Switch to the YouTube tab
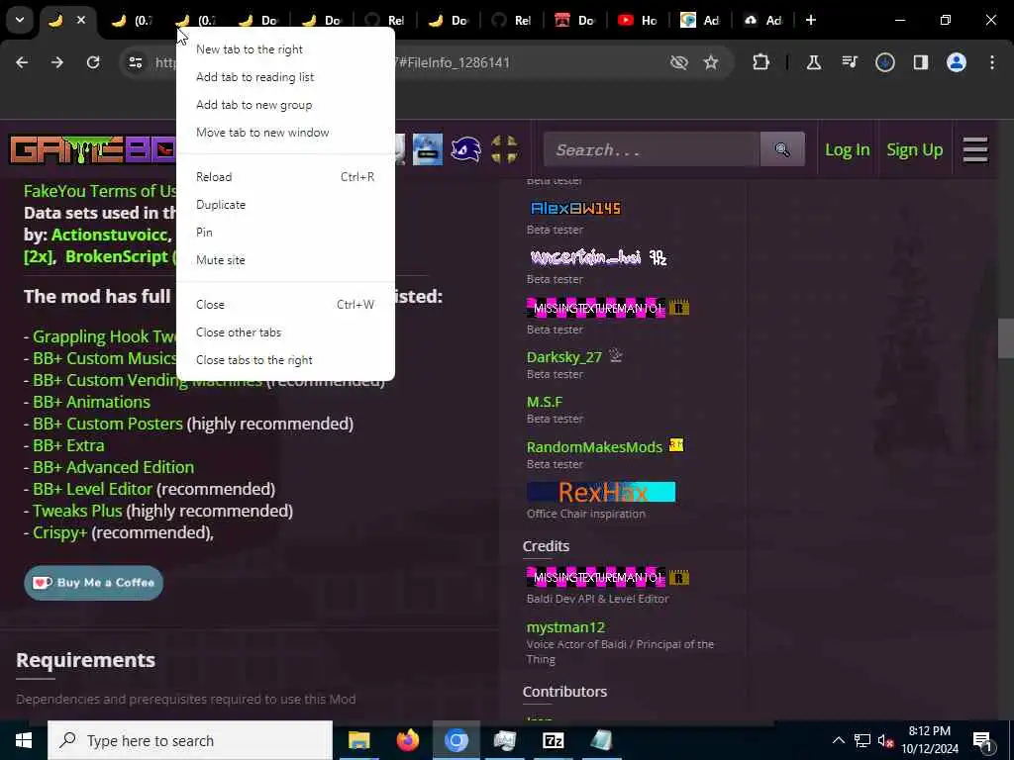Screen dimensions: 1014x760 637,20
